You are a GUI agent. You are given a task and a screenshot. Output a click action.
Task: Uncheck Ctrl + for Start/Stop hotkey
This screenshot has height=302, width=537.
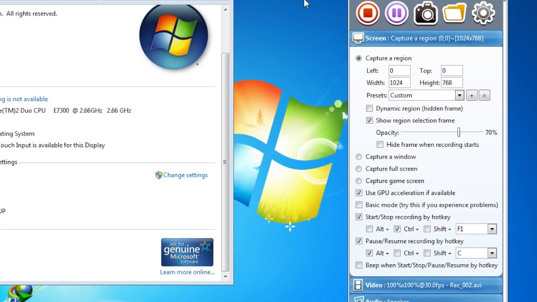(397, 229)
